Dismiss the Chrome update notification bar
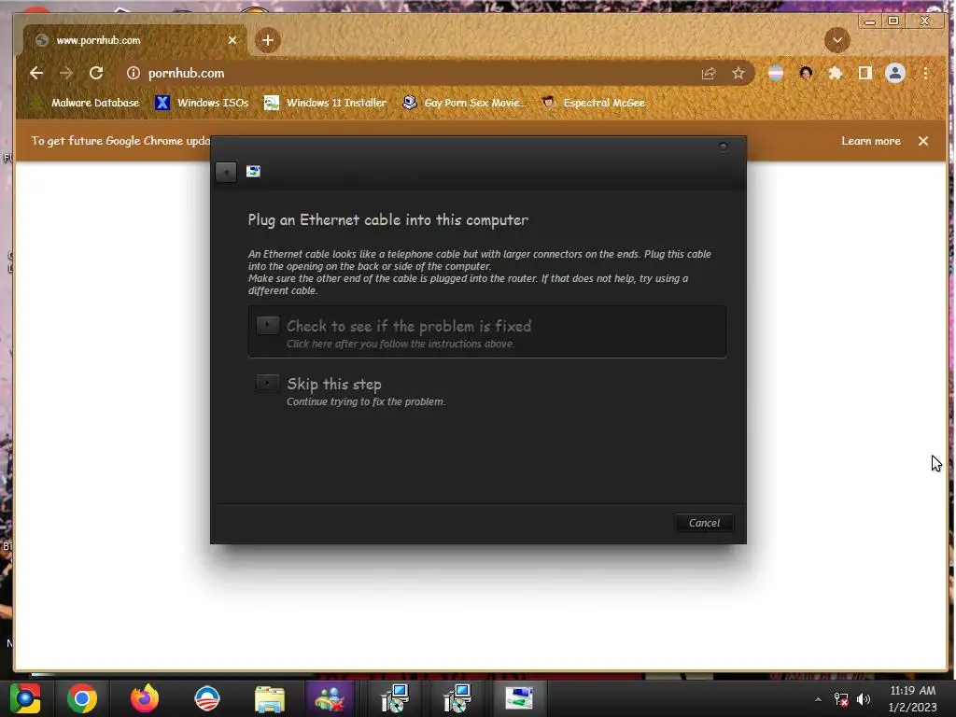Screen dimensions: 956x717 [x=923, y=141]
